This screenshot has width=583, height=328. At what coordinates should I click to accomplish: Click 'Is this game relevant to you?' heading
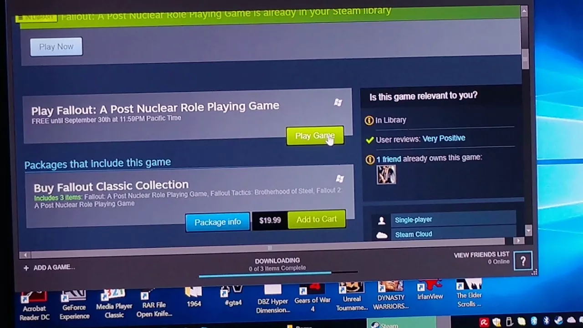click(x=424, y=96)
